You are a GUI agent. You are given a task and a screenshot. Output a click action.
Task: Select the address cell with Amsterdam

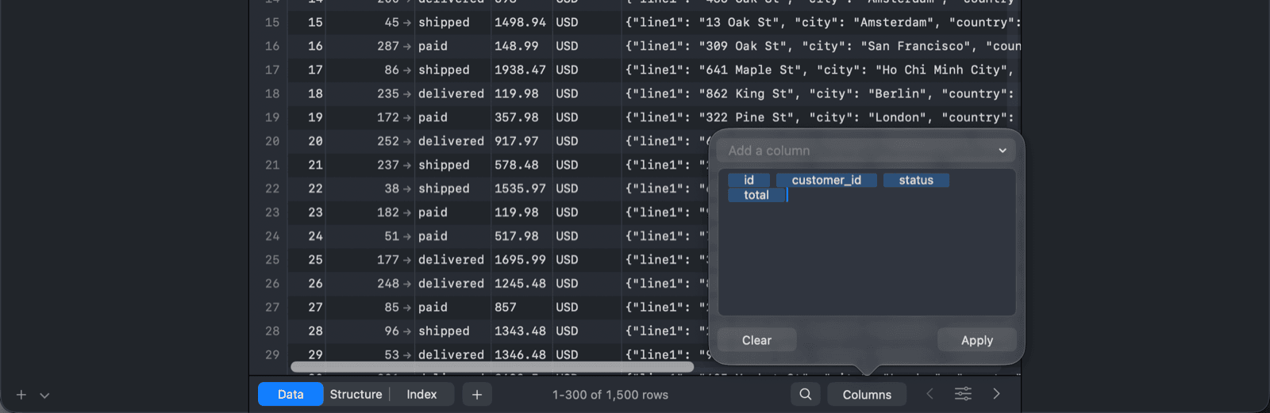point(821,22)
